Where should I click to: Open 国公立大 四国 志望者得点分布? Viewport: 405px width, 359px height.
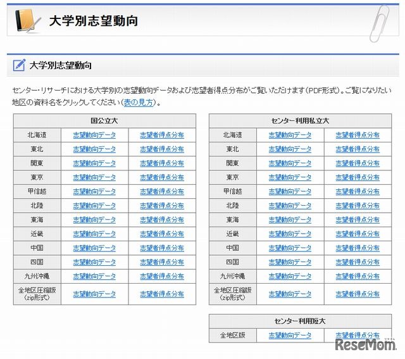pos(162,262)
